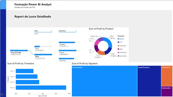Click the Ano header in decomposition tree
Image resolution: width=173 pixels, height=97 pixels.
(36, 31)
